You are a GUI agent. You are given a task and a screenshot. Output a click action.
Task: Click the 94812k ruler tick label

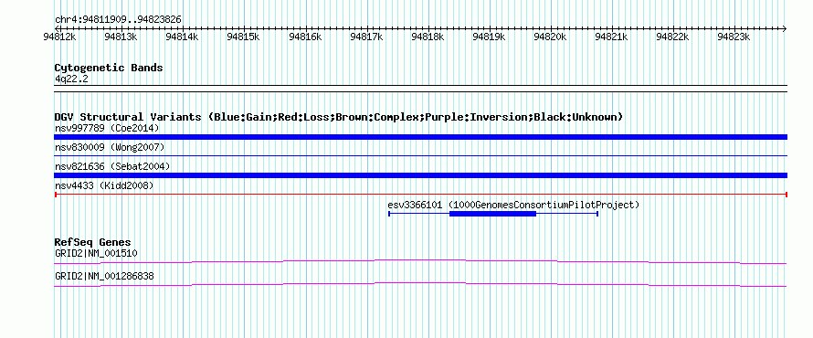point(60,37)
